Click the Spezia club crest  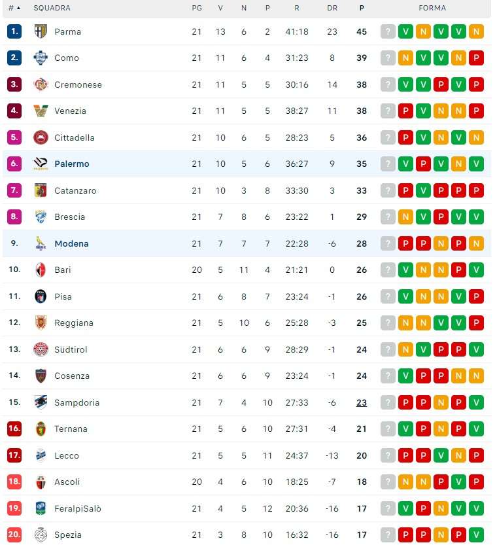pos(41,535)
